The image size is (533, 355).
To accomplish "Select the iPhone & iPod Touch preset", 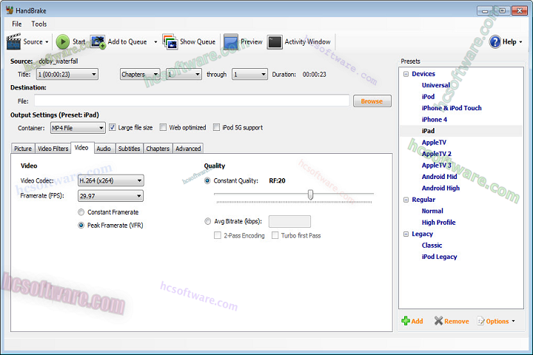I will [452, 108].
